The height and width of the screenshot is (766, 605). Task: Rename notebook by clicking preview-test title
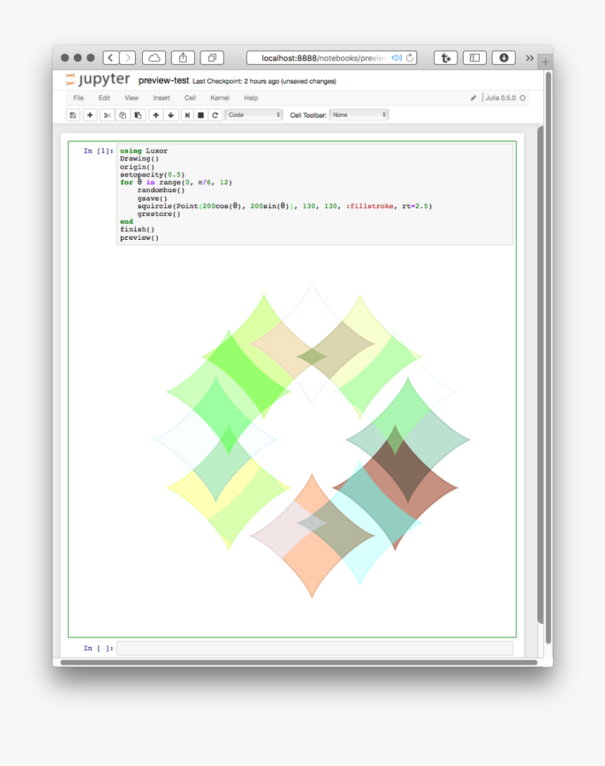(163, 80)
